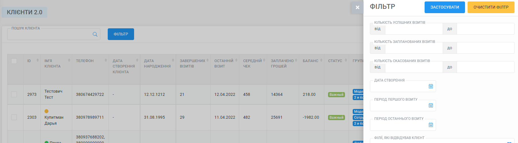Viewport: 518px width, 143px height.
Task: Sort by Статус column arrows
Action: (346, 60)
